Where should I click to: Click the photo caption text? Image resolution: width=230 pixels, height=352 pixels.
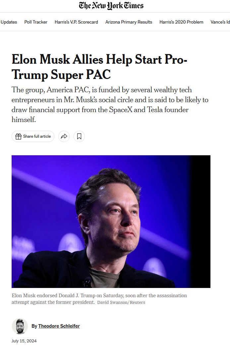[x=99, y=299]
